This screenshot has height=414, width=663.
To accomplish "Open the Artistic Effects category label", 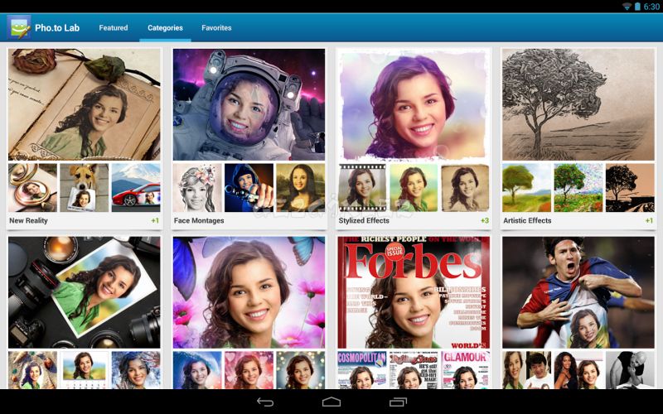I will click(x=527, y=220).
